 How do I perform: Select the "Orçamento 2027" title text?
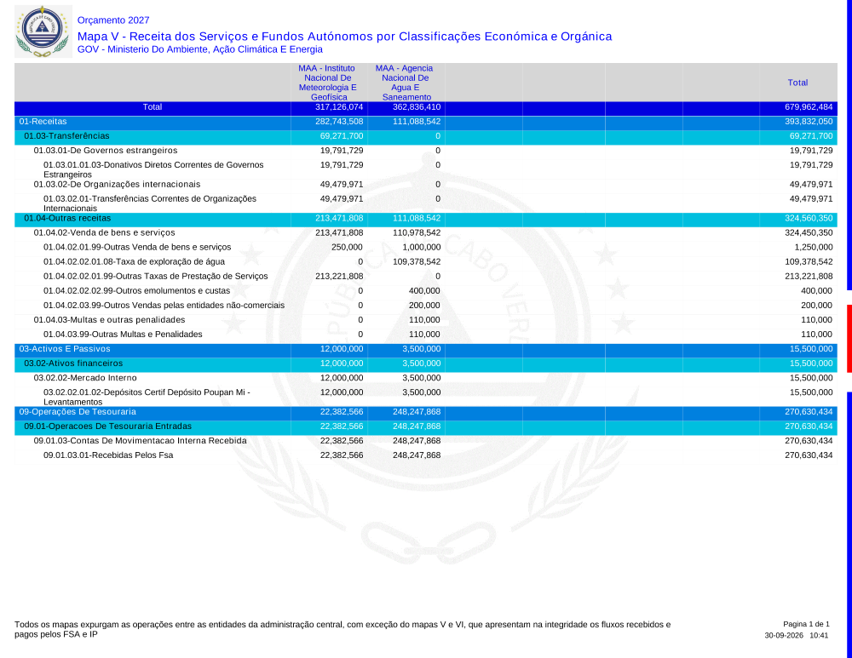(113, 20)
